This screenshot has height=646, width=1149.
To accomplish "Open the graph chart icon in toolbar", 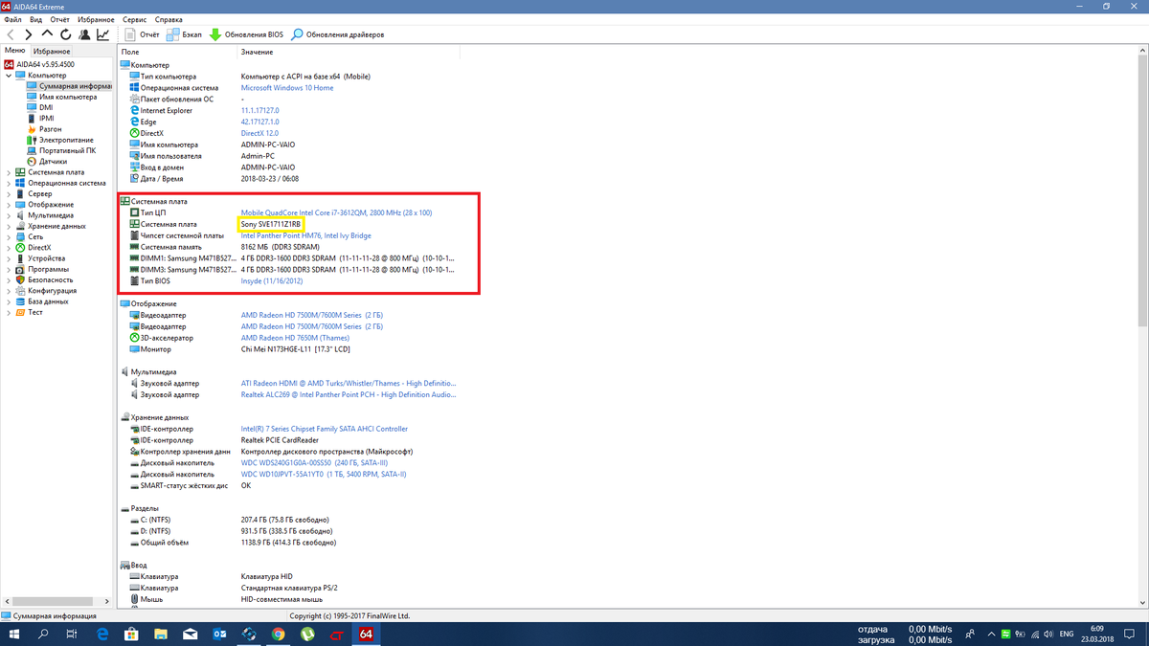I will (x=102, y=34).
